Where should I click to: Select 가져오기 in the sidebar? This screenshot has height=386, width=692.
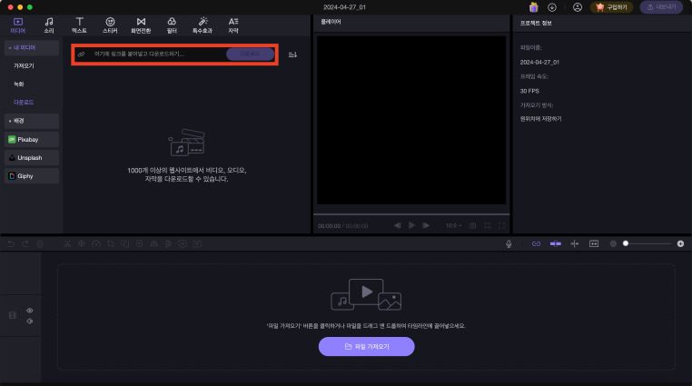pos(24,65)
